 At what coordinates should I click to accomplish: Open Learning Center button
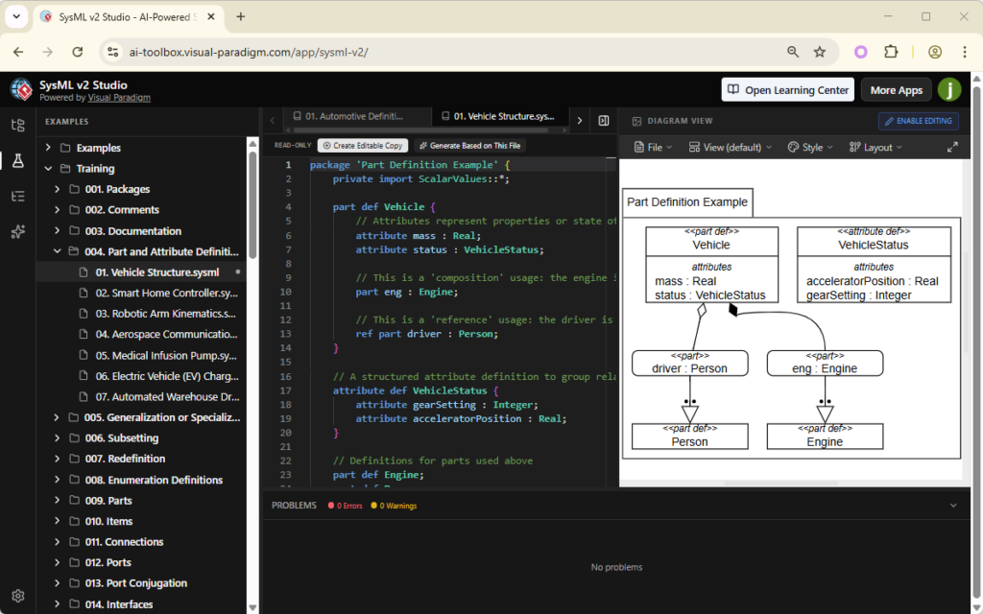[788, 90]
